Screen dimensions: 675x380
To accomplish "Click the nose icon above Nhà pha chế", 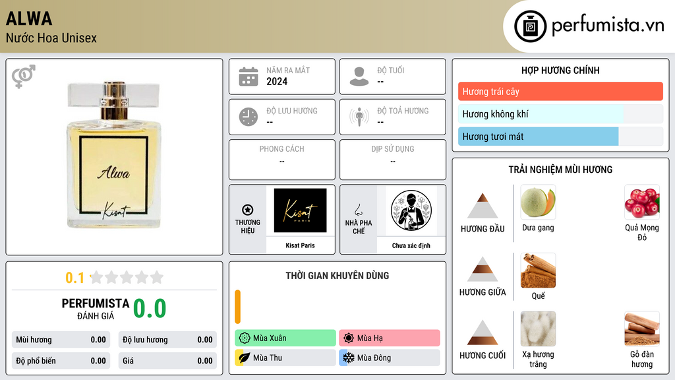I will coord(358,210).
